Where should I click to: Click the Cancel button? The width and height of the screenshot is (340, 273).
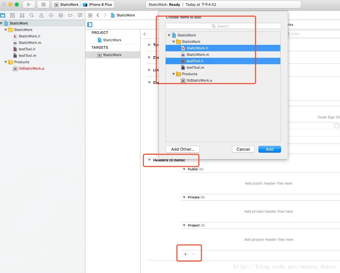[243, 149]
